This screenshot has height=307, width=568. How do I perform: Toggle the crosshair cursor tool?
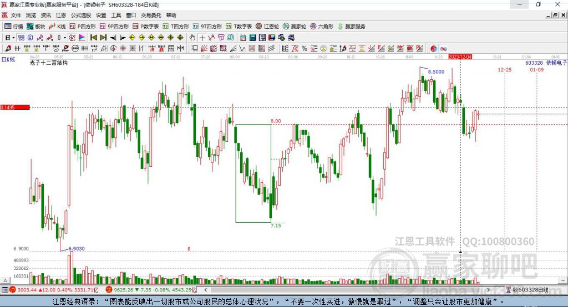(202, 38)
